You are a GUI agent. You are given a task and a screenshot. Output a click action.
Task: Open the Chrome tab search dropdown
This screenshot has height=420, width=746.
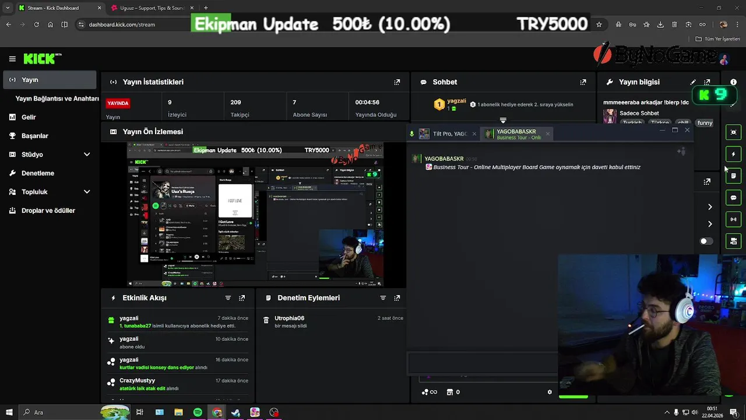[8, 8]
